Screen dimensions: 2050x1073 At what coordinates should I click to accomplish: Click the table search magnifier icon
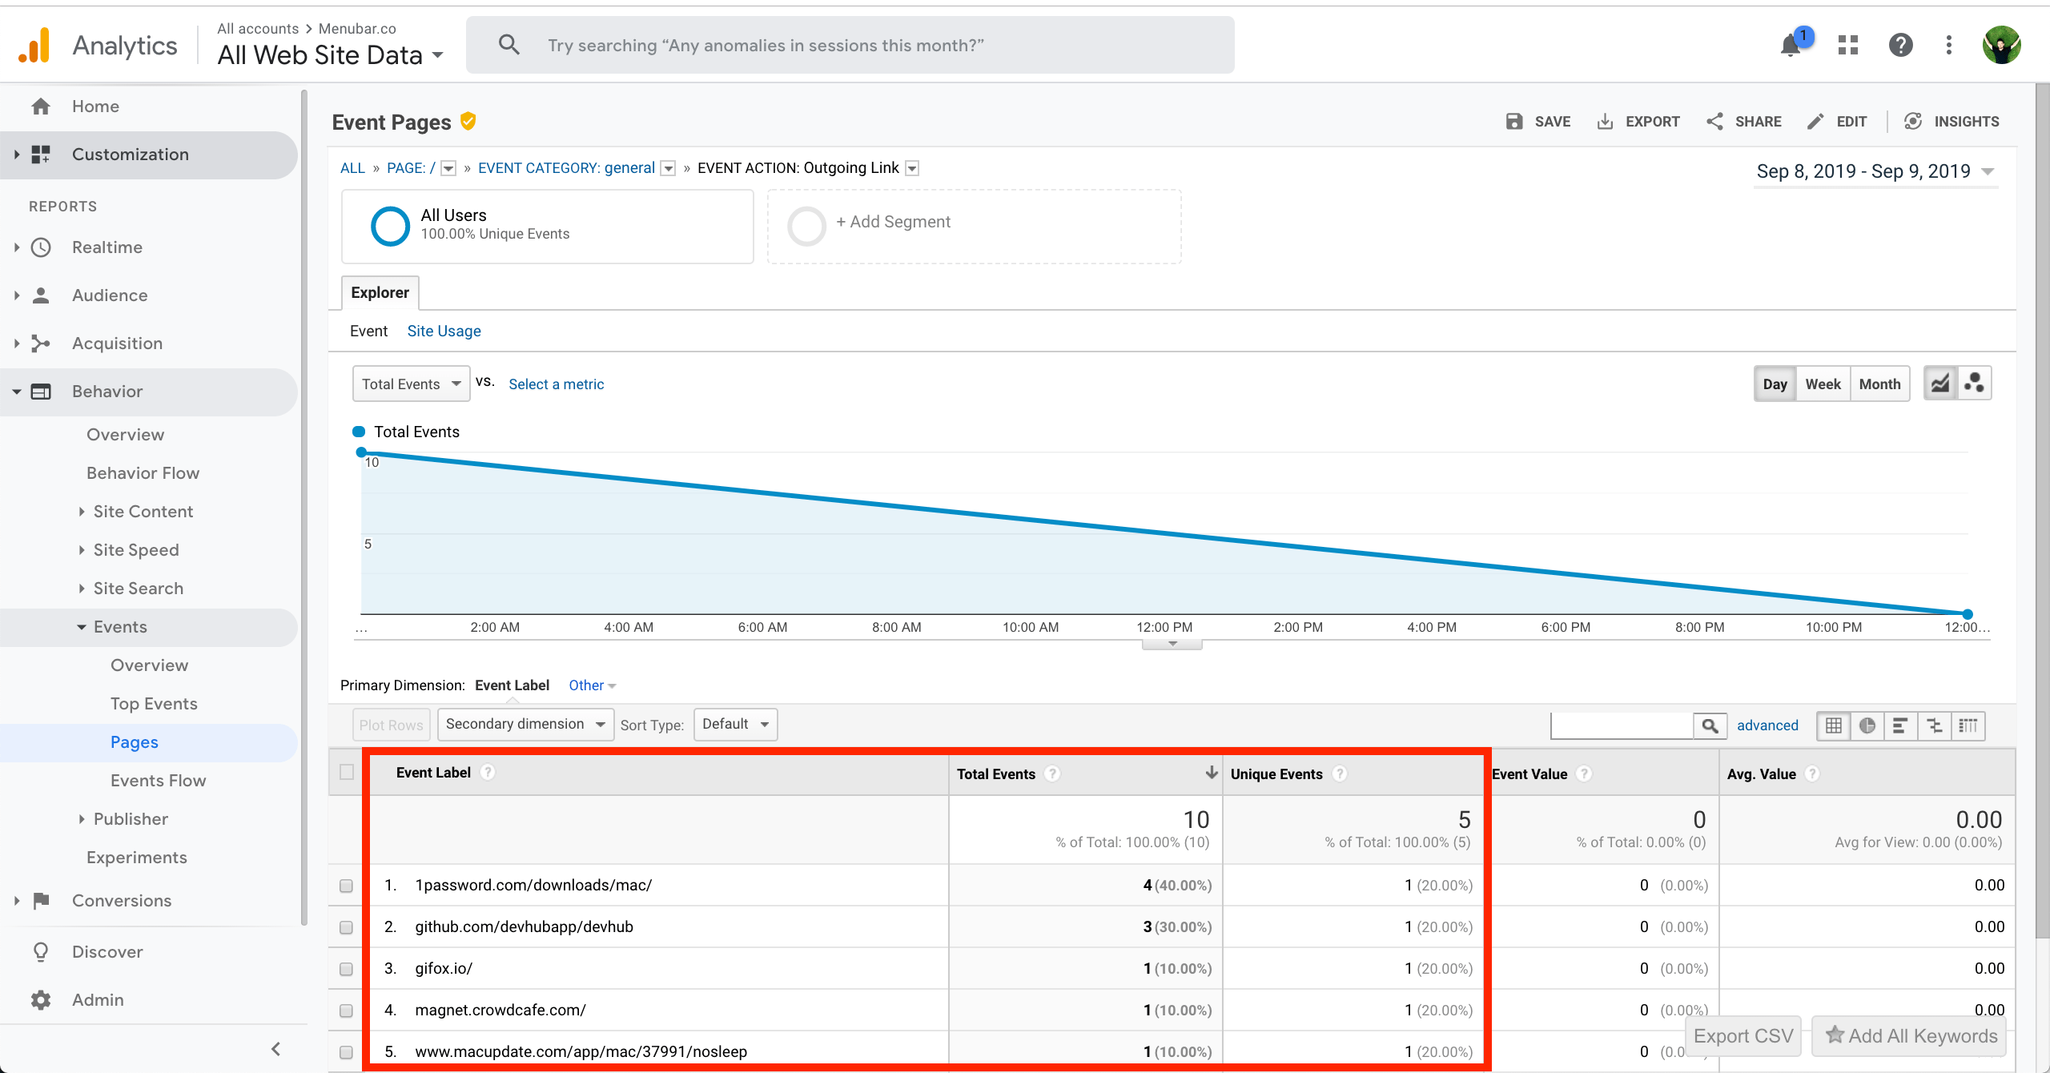(x=1710, y=725)
